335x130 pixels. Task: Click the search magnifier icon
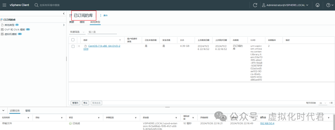tap(36, 5)
